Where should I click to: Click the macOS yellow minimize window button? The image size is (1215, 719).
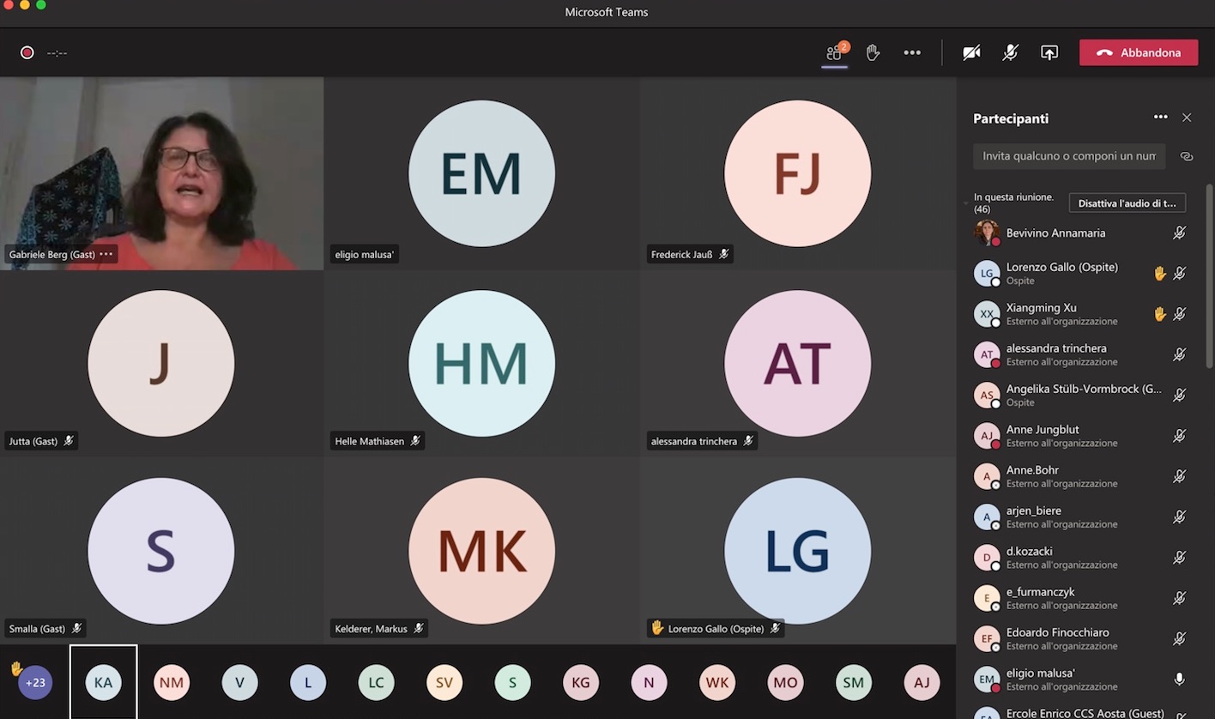(x=23, y=5)
